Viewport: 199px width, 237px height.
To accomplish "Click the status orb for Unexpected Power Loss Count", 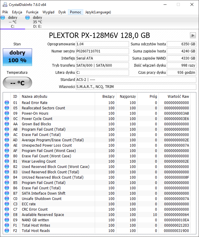I will click(7, 145).
